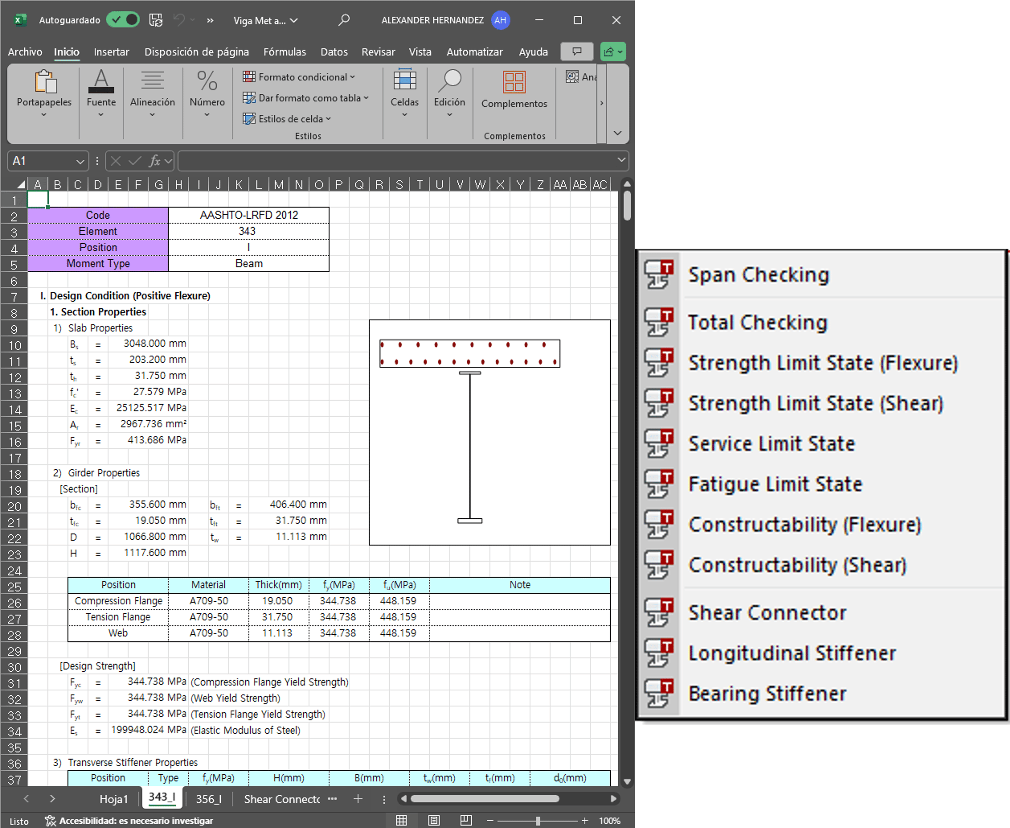Click the Span Checking icon
This screenshot has height=828, width=1010.
659,275
